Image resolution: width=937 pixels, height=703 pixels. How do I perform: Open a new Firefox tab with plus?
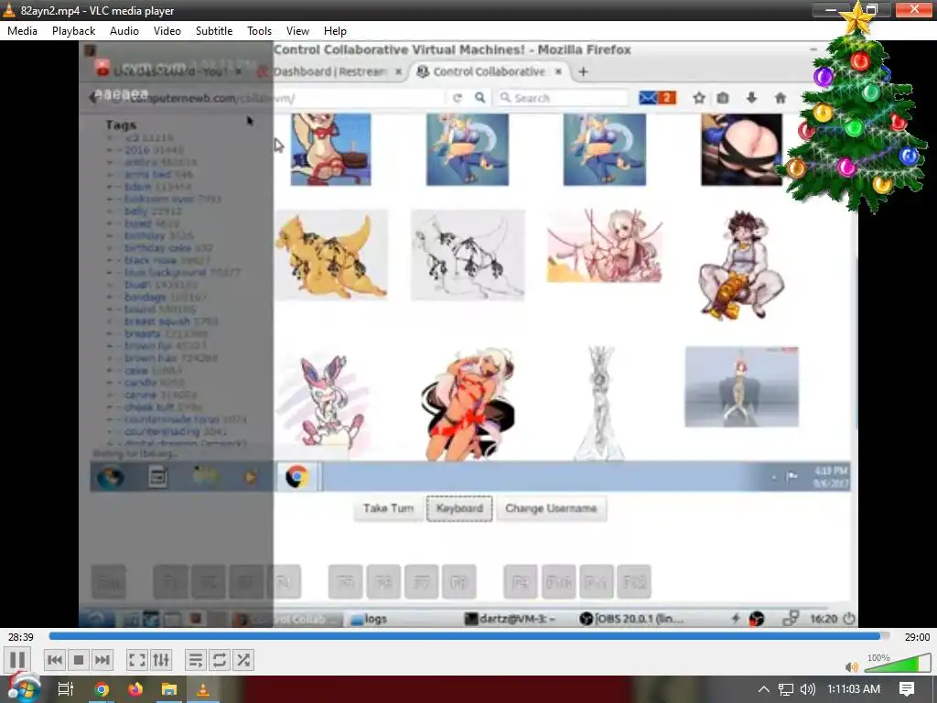click(x=583, y=71)
